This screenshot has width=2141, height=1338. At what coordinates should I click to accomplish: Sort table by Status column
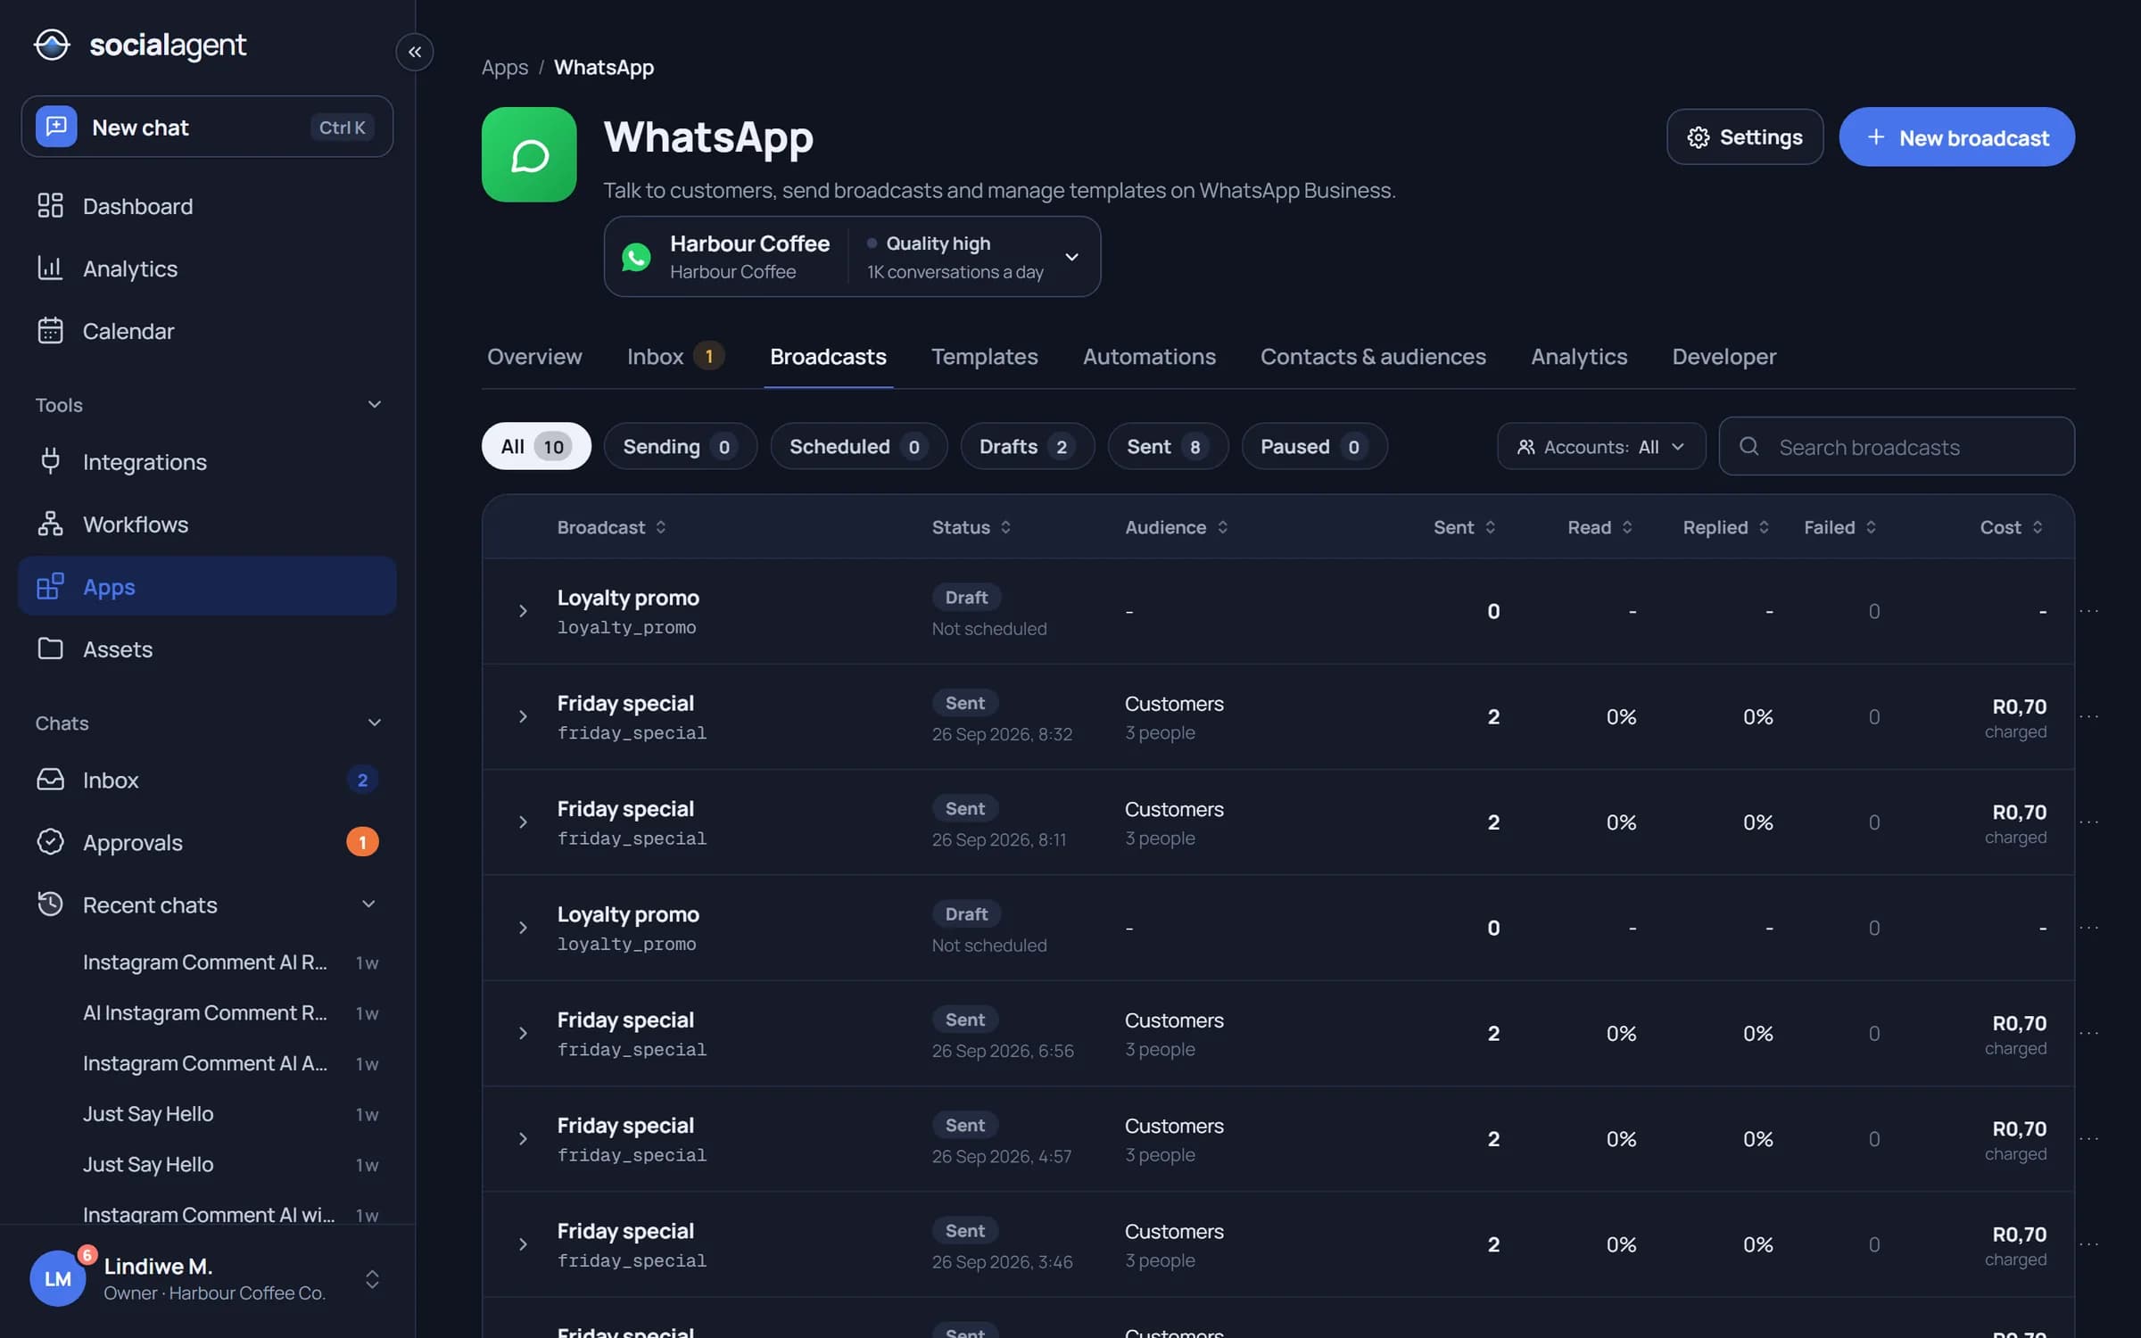click(x=971, y=527)
